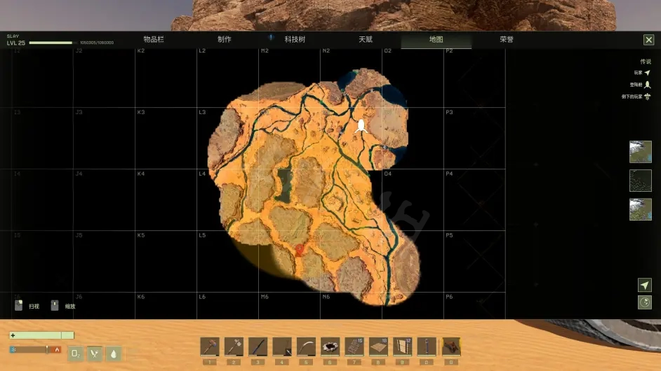Close the map panel with the X button
The image size is (661, 371).
[648, 41]
